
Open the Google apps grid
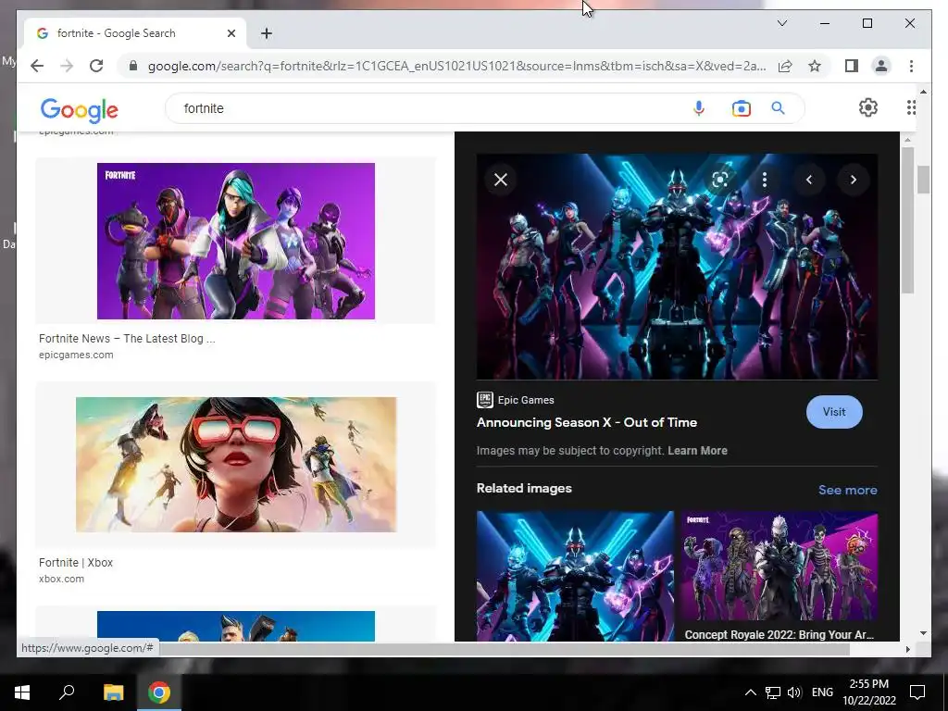click(x=911, y=107)
